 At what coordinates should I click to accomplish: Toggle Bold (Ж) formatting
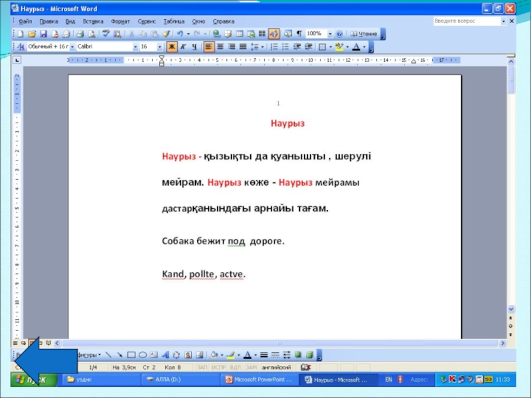[x=172, y=46]
